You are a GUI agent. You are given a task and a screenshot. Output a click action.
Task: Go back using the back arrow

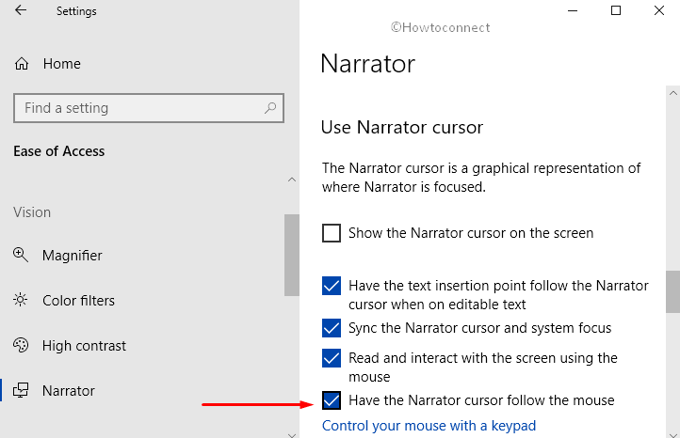(x=21, y=10)
